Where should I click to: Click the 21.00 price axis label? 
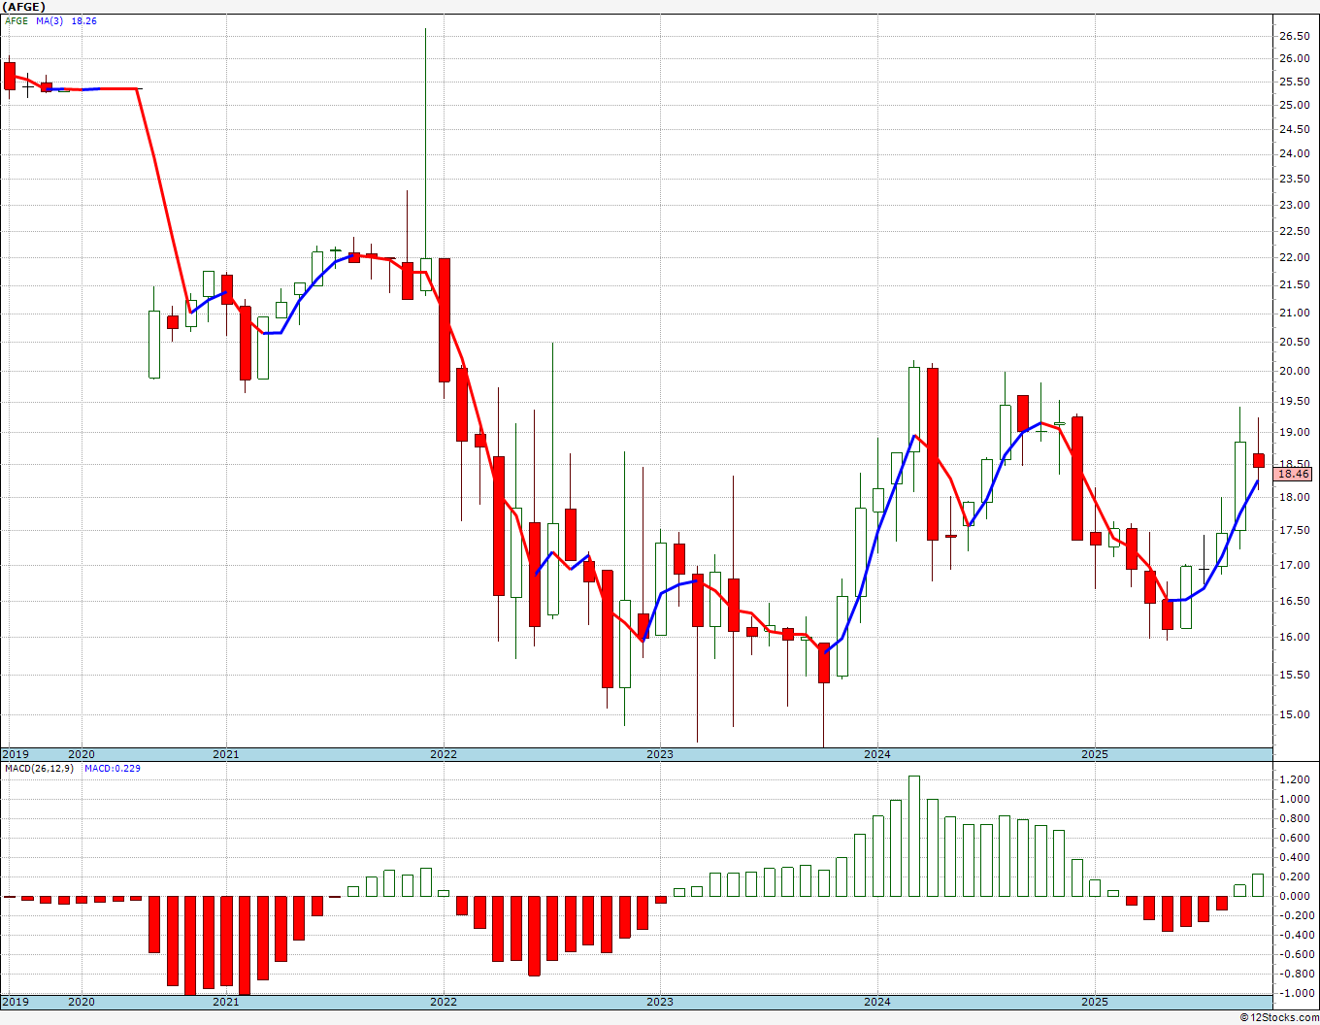point(1294,313)
